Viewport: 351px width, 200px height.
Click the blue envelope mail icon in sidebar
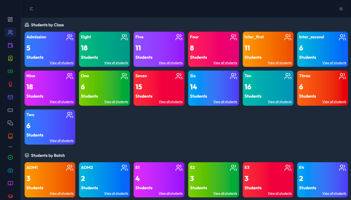tap(10, 97)
